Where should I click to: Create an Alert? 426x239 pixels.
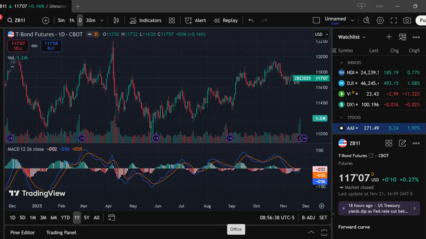tap(196, 21)
